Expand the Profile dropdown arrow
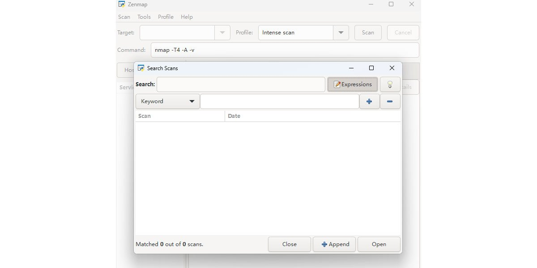The width and height of the screenshot is (537, 268). coord(341,33)
